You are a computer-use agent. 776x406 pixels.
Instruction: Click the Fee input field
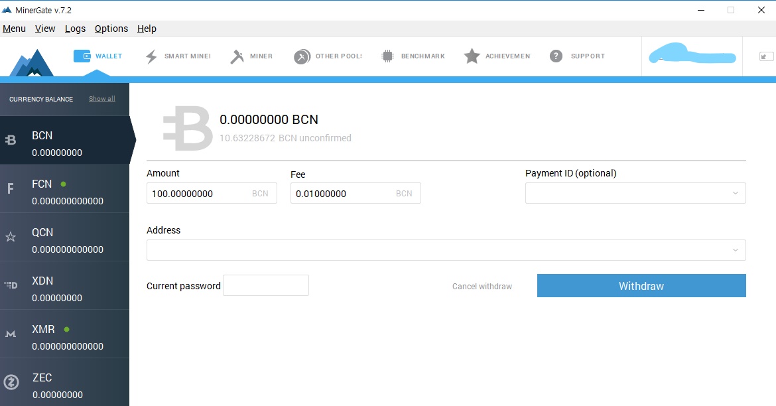tap(356, 193)
